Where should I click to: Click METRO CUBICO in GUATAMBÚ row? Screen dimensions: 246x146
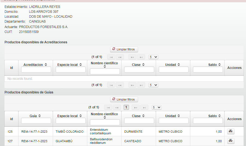[170, 141]
